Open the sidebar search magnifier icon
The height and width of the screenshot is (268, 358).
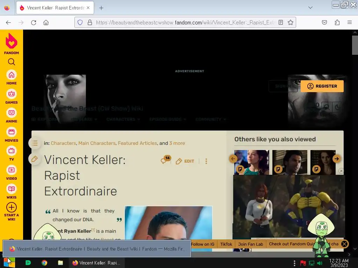click(12, 62)
